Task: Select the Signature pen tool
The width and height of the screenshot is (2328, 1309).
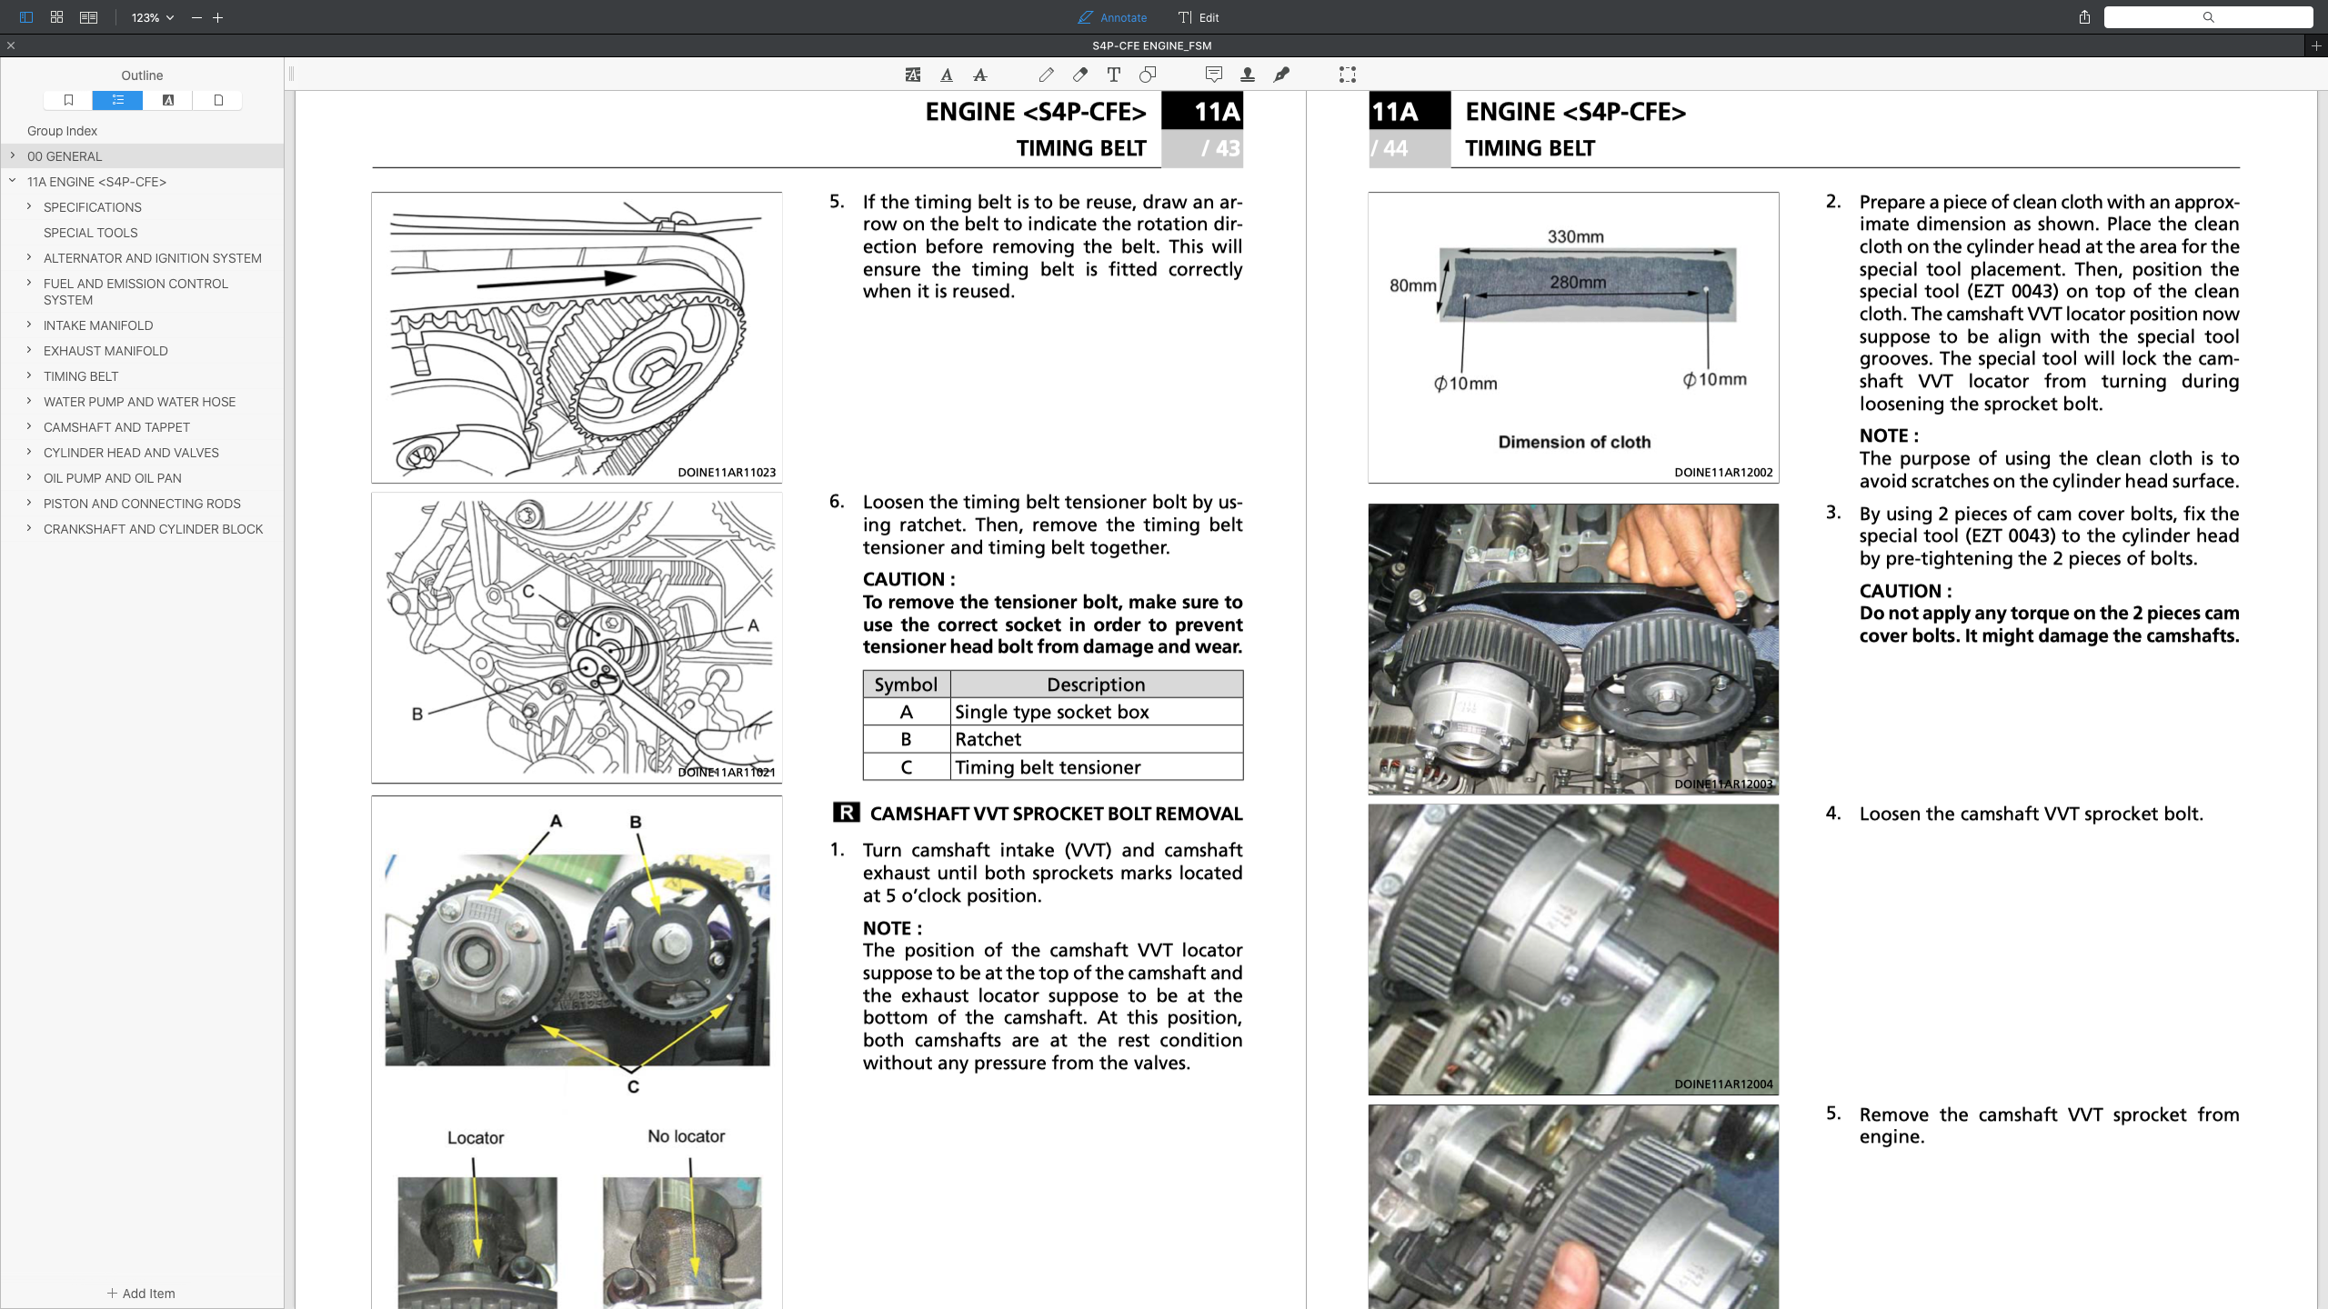Action: (x=1282, y=75)
